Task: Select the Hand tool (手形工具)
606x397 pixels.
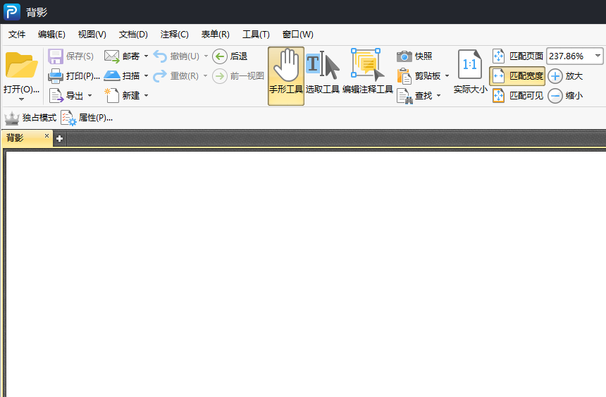Action: point(286,76)
